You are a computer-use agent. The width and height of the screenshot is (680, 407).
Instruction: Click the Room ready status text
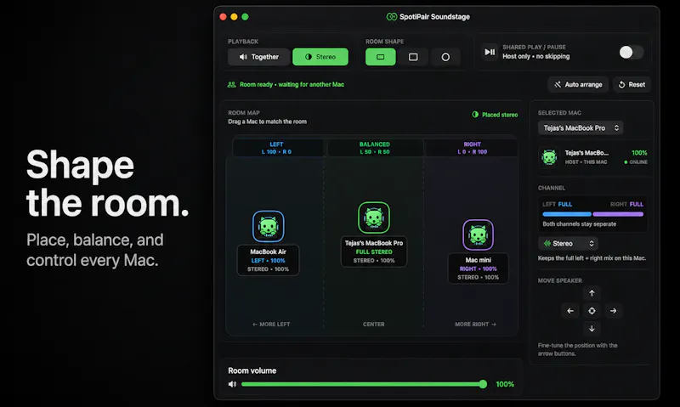click(292, 84)
